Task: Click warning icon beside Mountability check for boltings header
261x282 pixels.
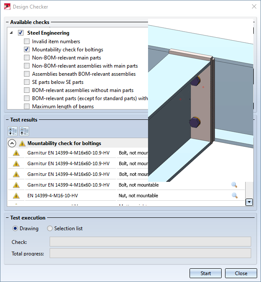Action: point(22,143)
